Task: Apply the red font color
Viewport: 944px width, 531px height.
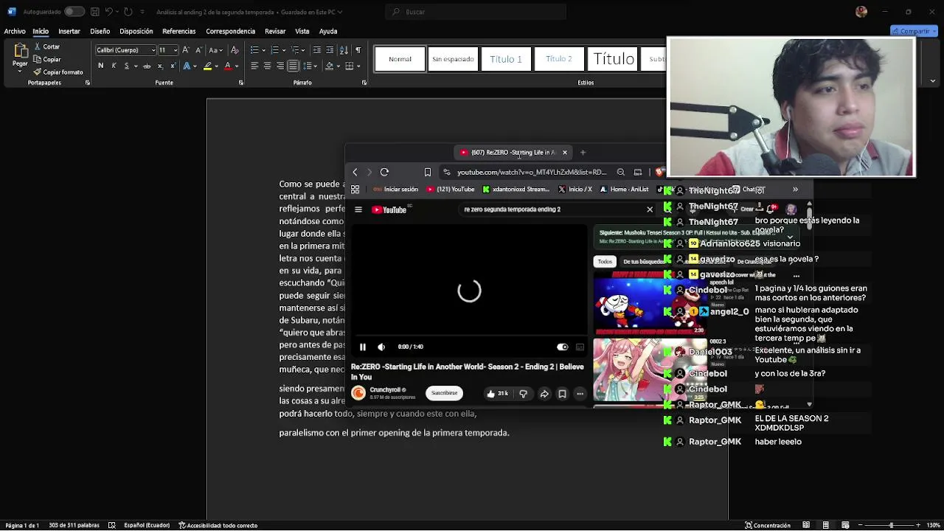Action: (227, 66)
